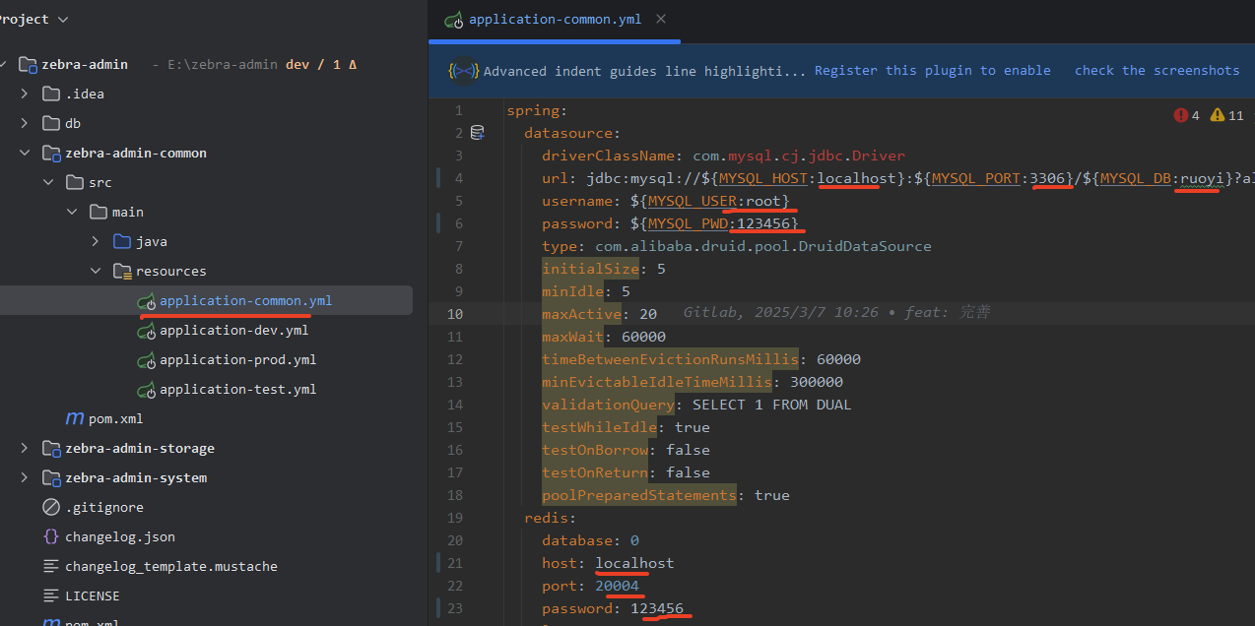Click the zebra-admin-system module icon
Image resolution: width=1255 pixels, height=626 pixels.
point(51,477)
